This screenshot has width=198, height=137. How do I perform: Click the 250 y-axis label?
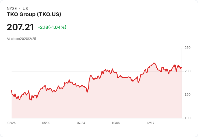click(187, 48)
